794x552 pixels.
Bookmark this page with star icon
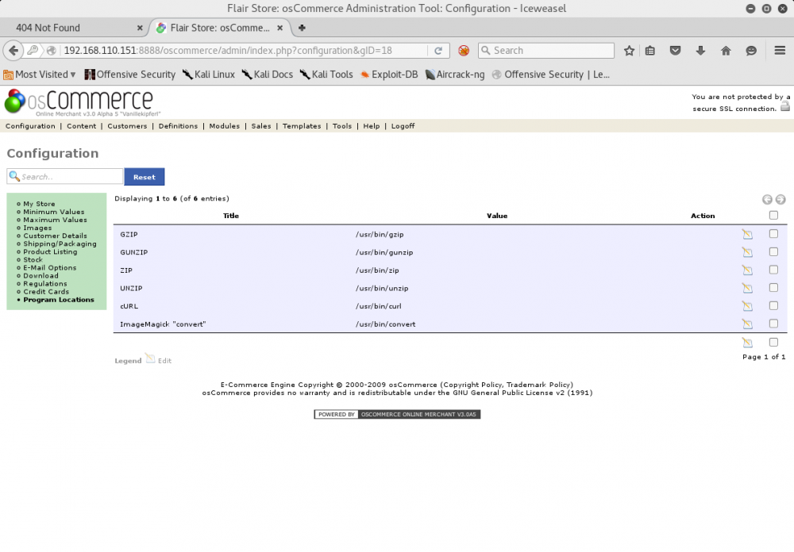(x=629, y=50)
